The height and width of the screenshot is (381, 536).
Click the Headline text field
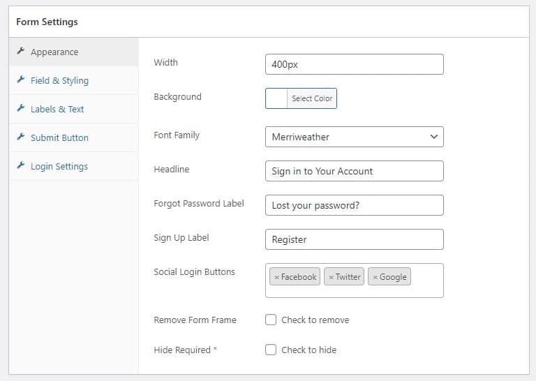click(354, 171)
